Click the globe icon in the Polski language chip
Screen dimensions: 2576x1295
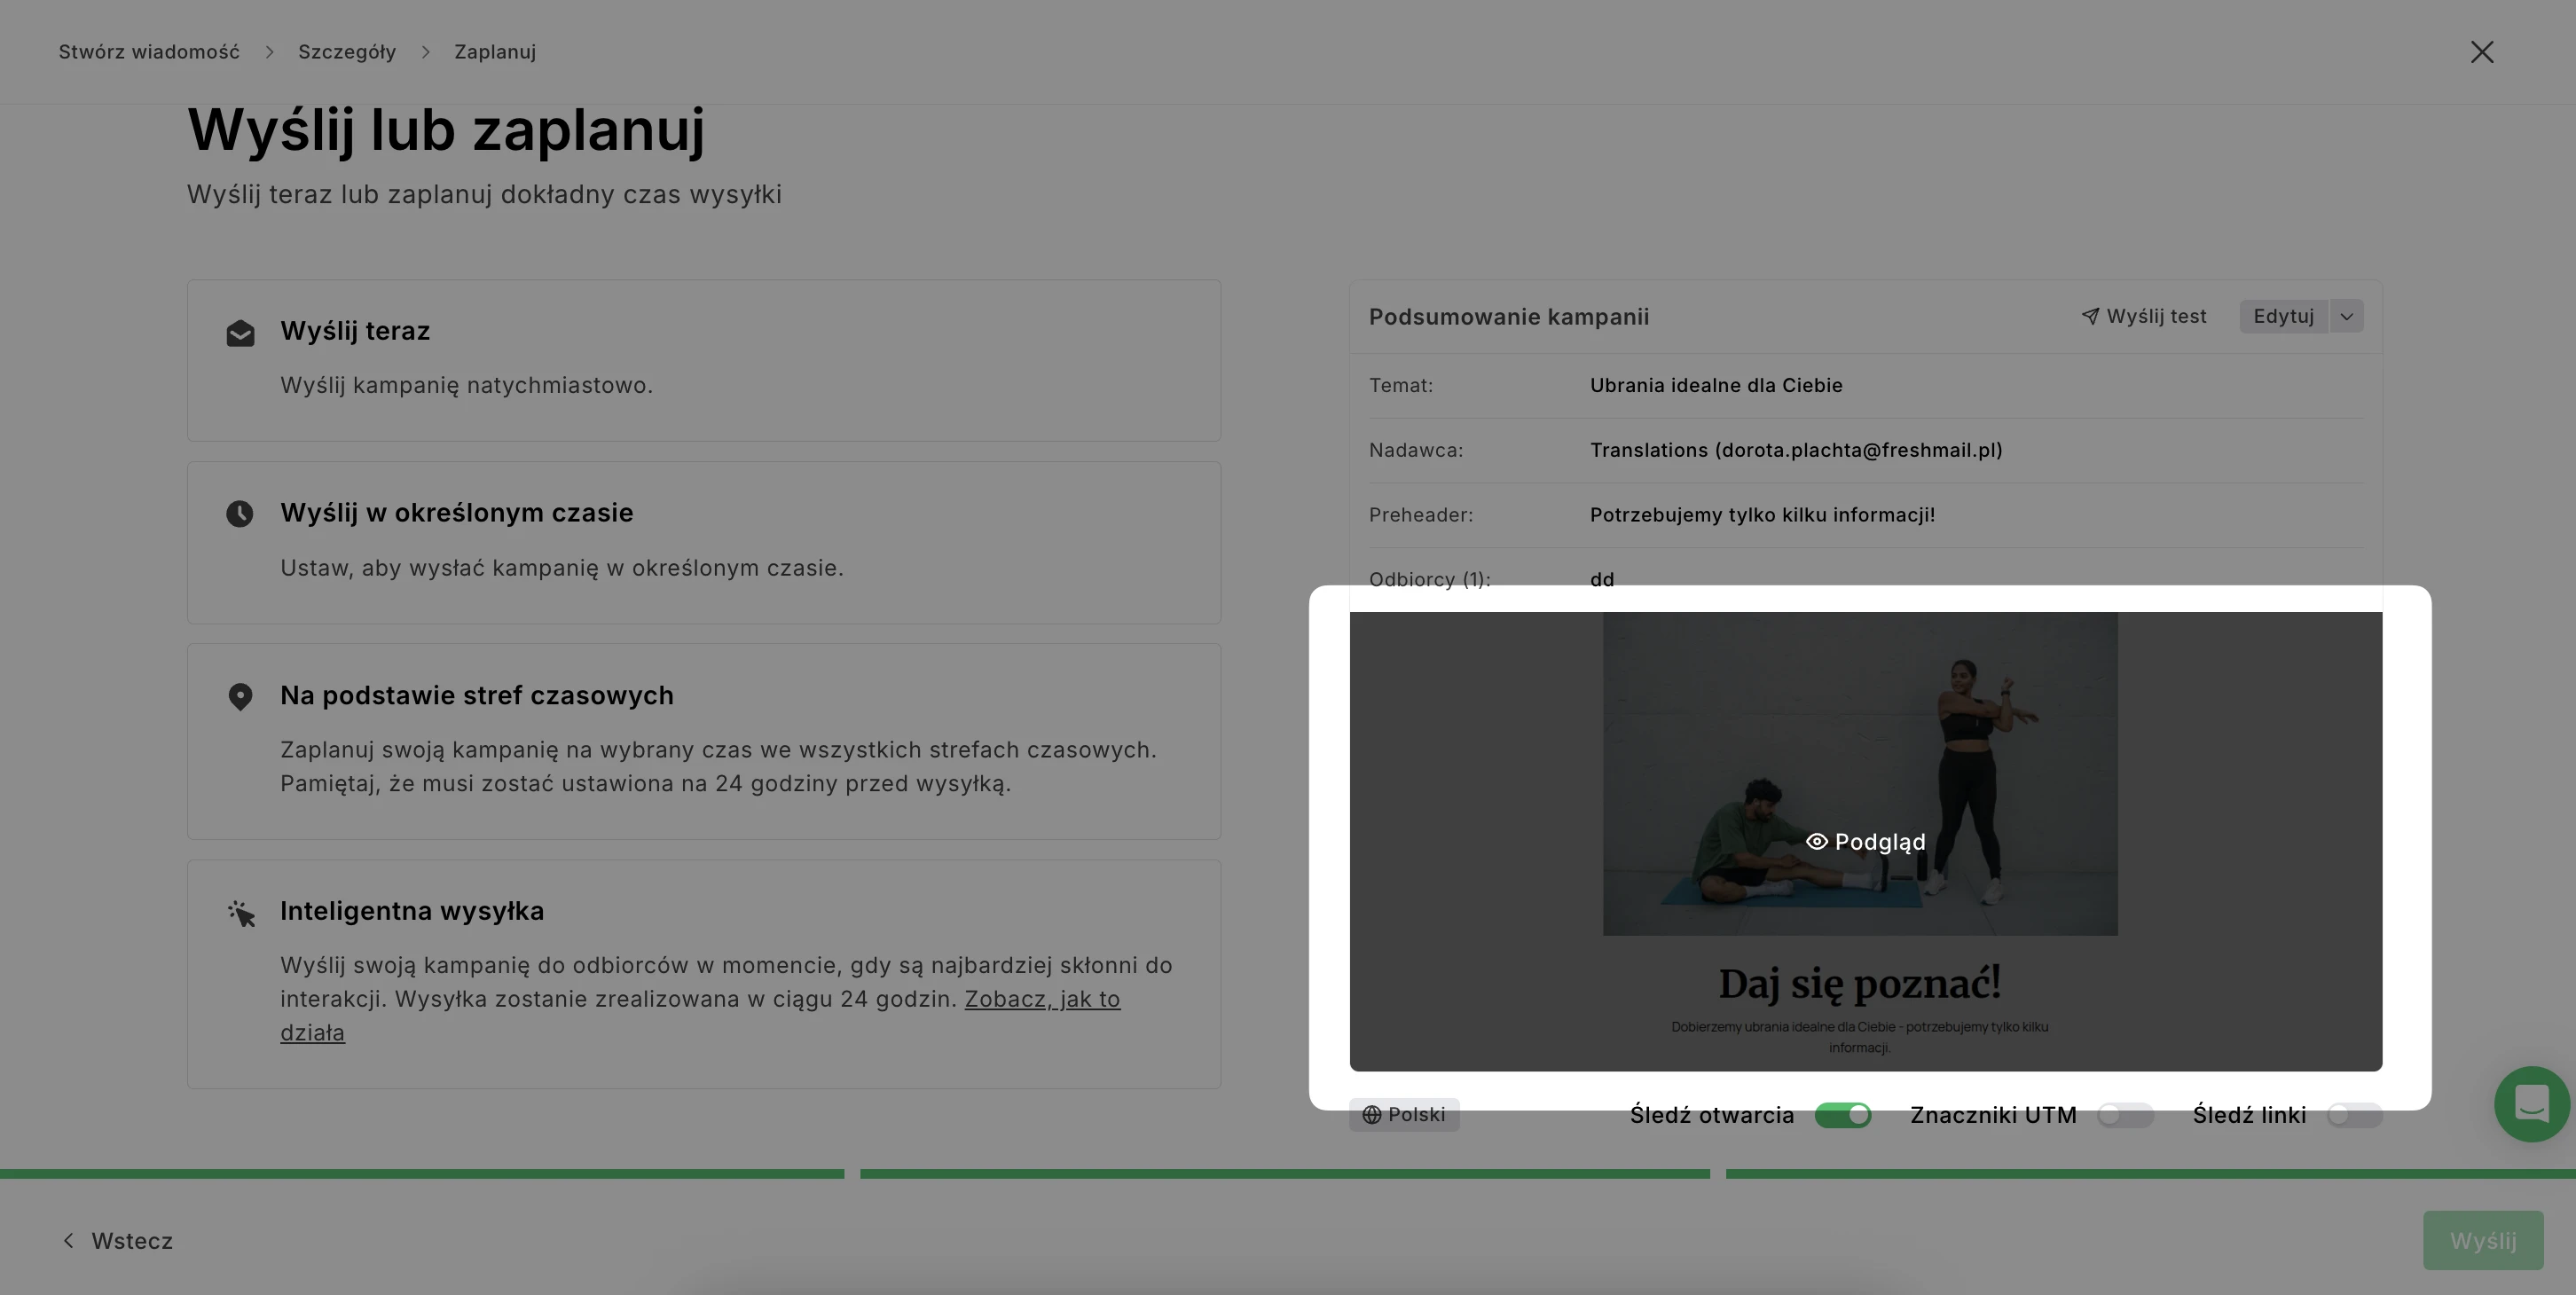click(x=1372, y=1115)
